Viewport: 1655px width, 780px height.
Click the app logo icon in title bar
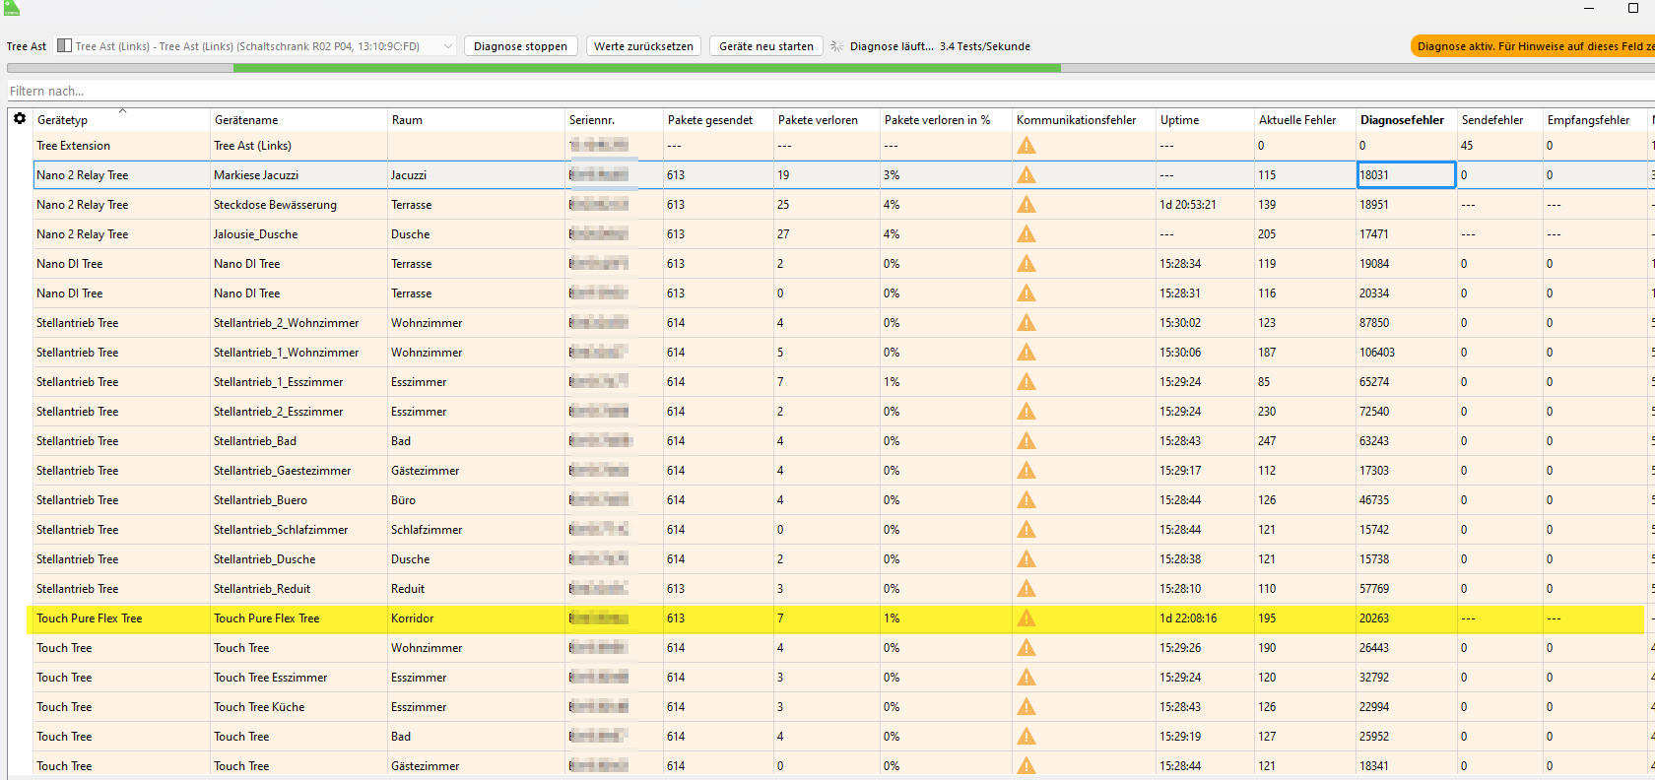[12, 8]
